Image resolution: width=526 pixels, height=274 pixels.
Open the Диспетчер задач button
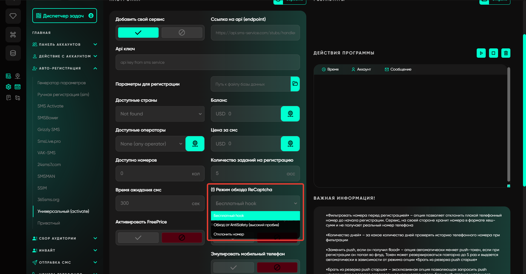[65, 16]
